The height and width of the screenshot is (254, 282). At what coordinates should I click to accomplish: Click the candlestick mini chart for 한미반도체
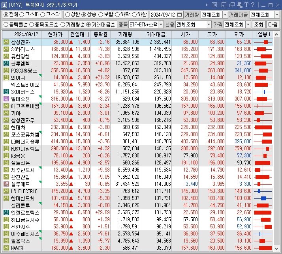(263, 198)
